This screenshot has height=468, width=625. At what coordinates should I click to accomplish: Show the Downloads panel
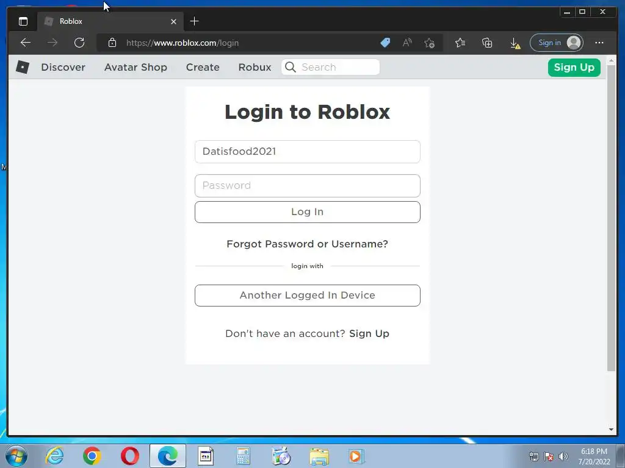tap(515, 43)
